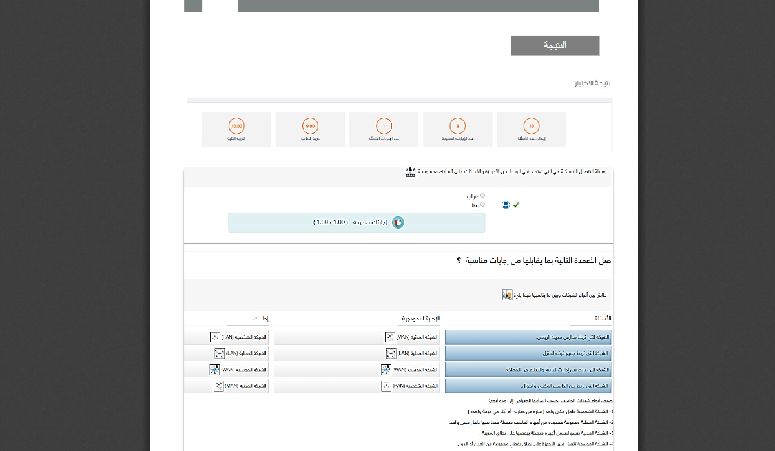Click the MAN network icon in the model answer column
Image resolution: width=775 pixels, height=451 pixels.
[x=390, y=337]
